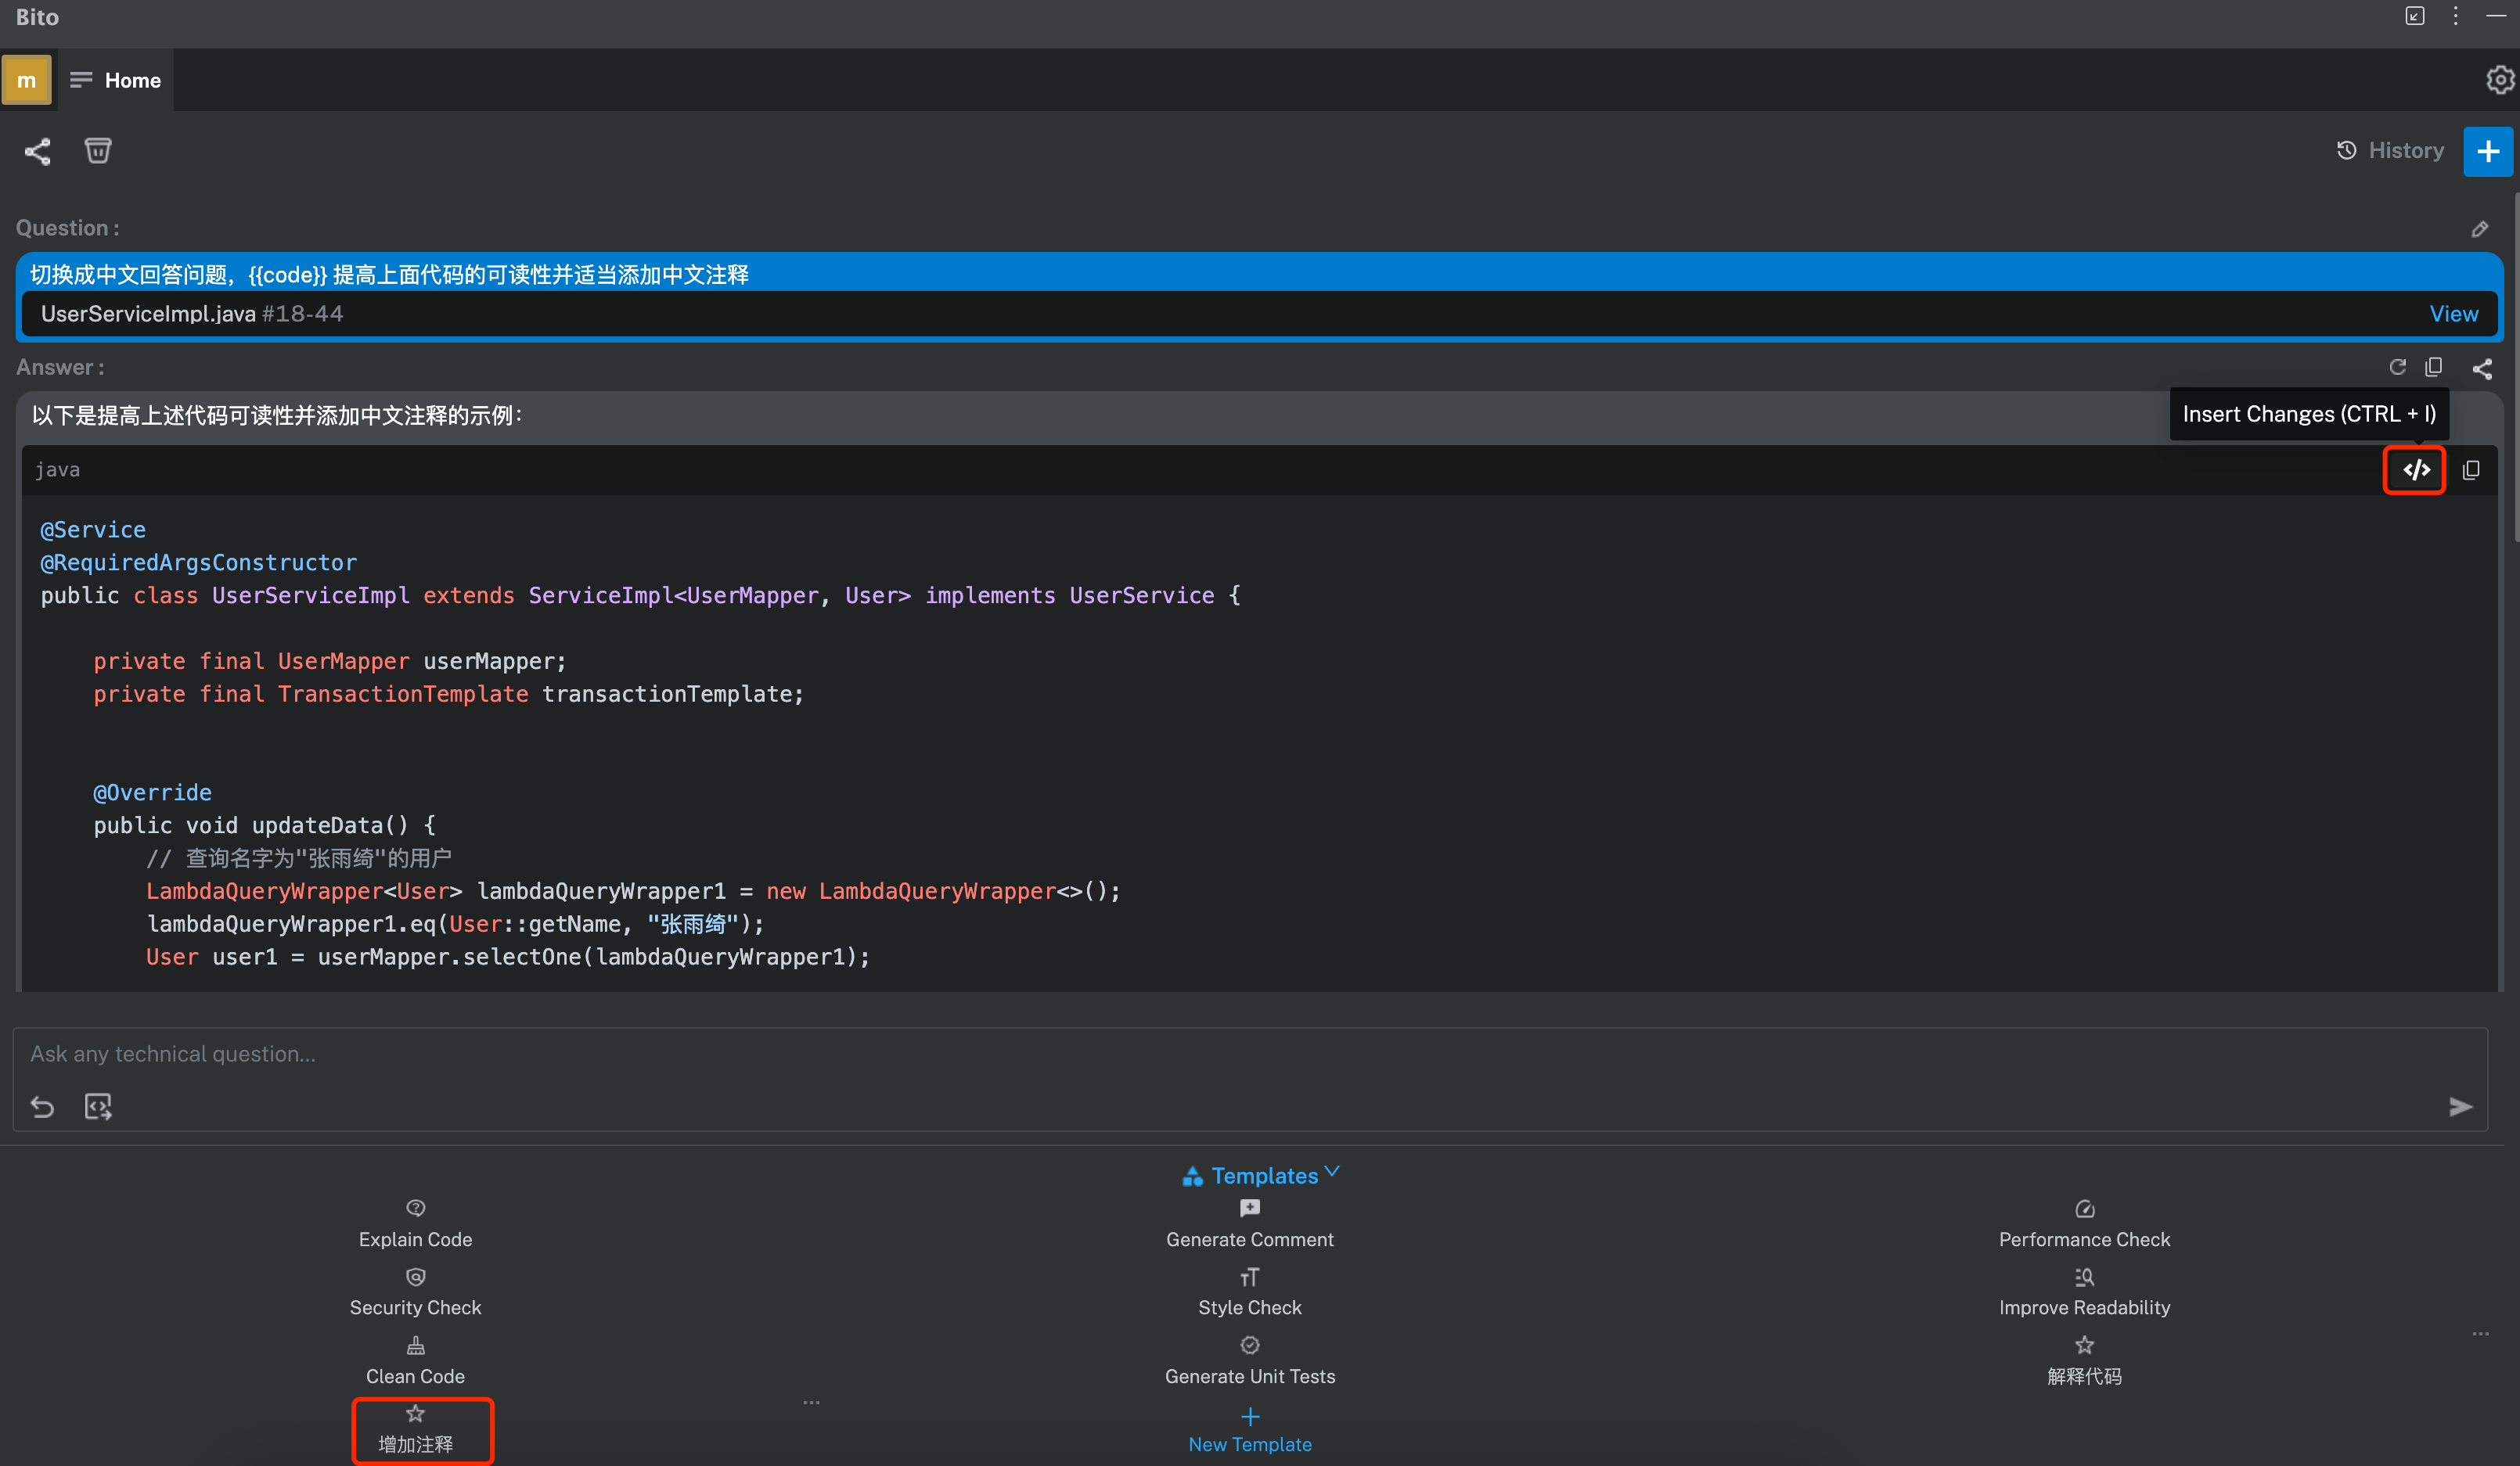Image resolution: width=2520 pixels, height=1466 pixels.
Task: Run the 增加注释 custom template
Action: pyautogui.click(x=415, y=1430)
